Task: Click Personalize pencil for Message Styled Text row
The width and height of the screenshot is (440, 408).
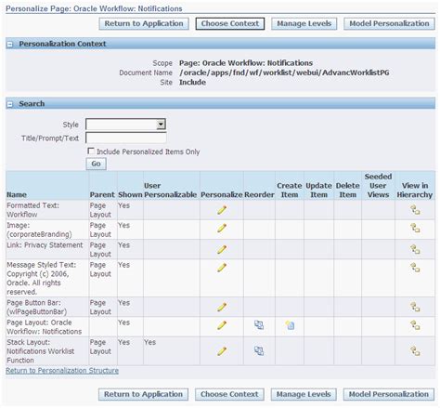Action: [x=222, y=268]
